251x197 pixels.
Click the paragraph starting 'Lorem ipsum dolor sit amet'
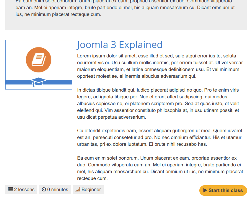(x=160, y=66)
